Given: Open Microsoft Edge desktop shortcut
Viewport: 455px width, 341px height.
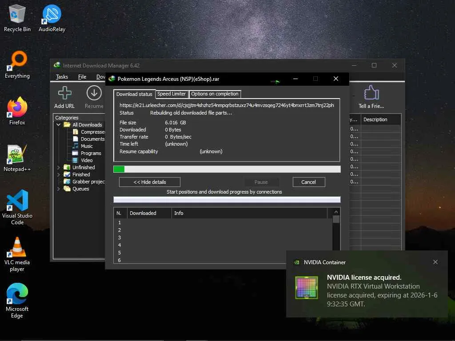Looking at the screenshot, I should 17,301.
